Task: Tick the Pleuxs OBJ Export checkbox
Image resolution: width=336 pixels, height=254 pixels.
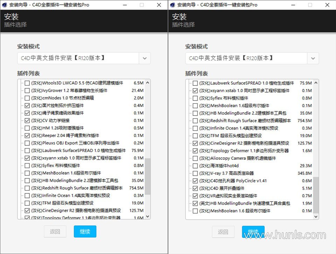Action: 27,143
